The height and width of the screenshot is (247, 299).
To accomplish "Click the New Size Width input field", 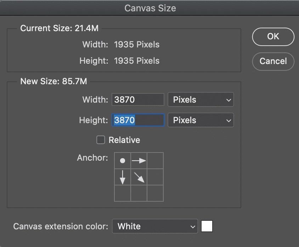I will [x=138, y=100].
